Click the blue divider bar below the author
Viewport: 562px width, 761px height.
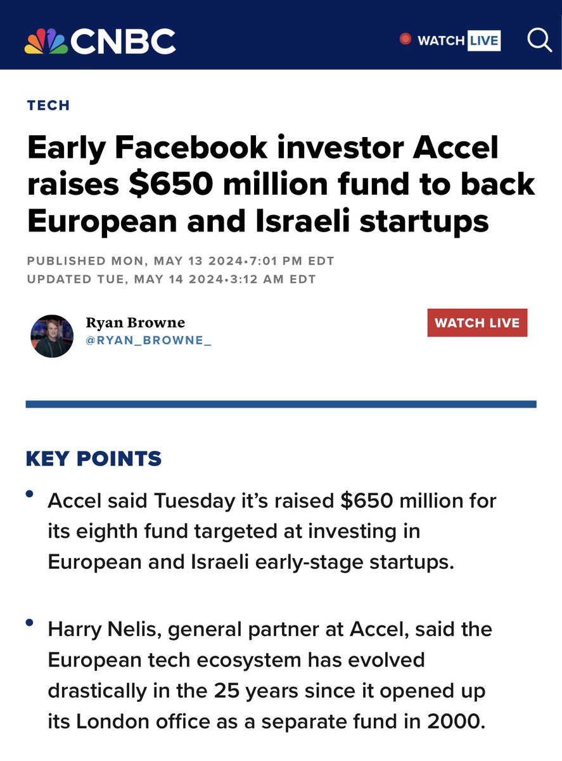point(281,404)
